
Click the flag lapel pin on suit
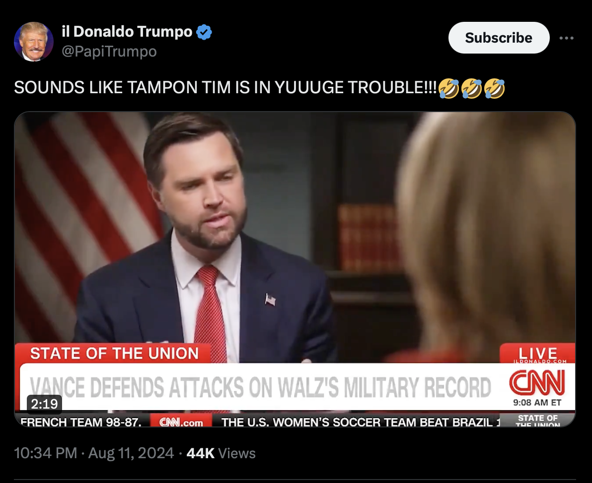pyautogui.click(x=270, y=300)
